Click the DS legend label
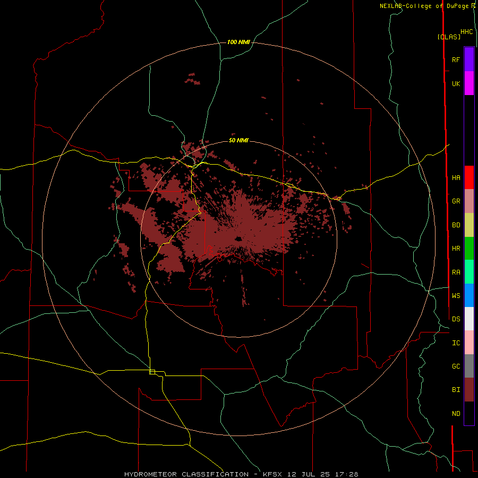The image size is (478, 478). (x=456, y=319)
